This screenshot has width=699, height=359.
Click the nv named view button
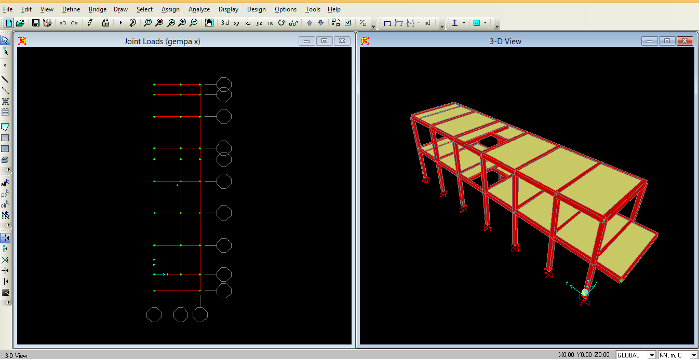(271, 23)
